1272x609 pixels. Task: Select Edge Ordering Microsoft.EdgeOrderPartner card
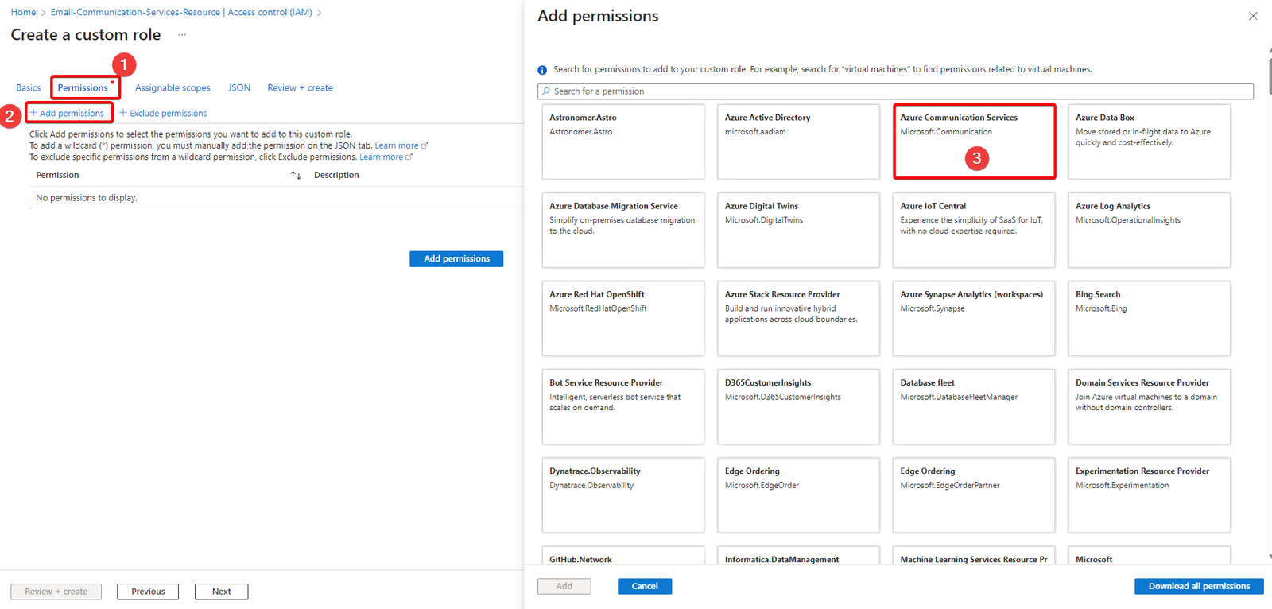coord(974,495)
